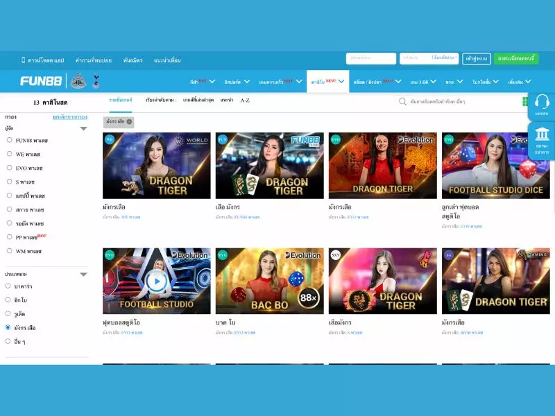This screenshot has width=555, height=416.
Task: Click EVO badge on Bac Bo card
Action: click(223, 254)
